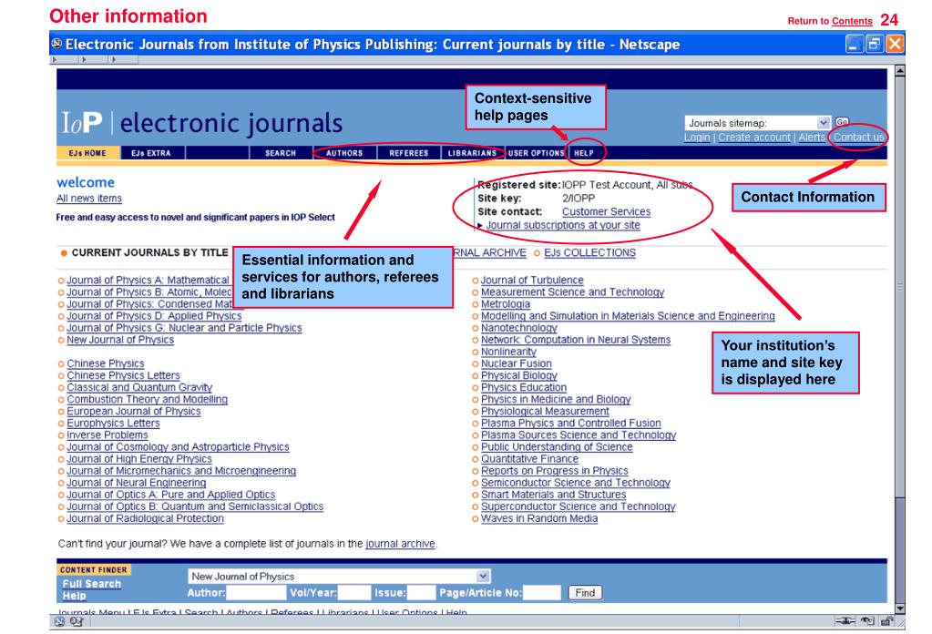Open Combustion Theory and Modelling link
932x634 pixels.
pyautogui.click(x=147, y=399)
